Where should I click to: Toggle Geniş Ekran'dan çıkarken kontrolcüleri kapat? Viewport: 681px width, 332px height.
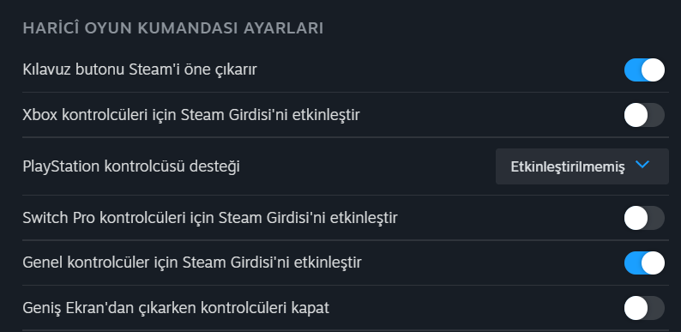(644, 308)
